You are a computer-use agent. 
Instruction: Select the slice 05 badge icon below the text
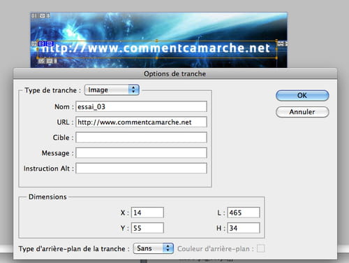click(x=47, y=61)
